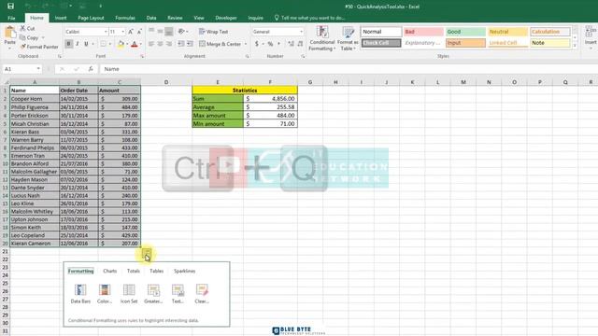
Task: Apply the Normal cell style
Action: coord(381,32)
